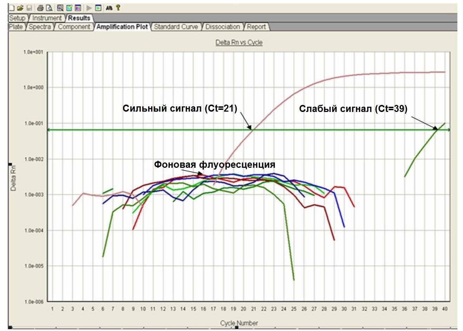This screenshot has width=463, height=331.
Task: Click the teal checkmark toolbar icon
Action: pos(69,8)
